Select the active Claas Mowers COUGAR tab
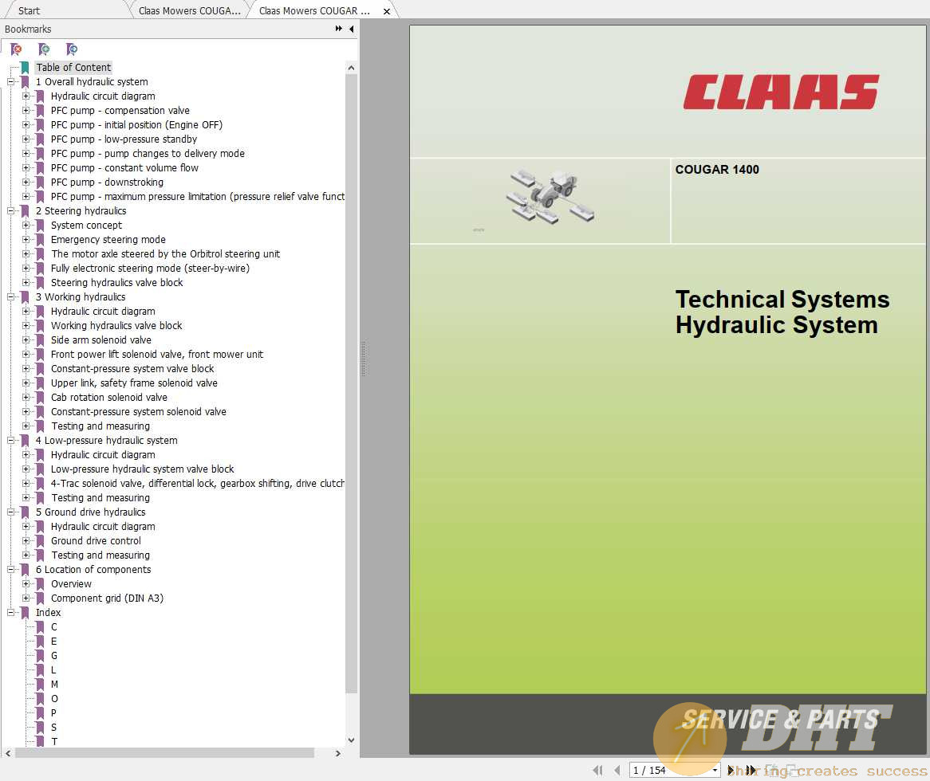 coord(314,10)
